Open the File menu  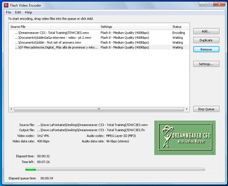click(x=9, y=12)
